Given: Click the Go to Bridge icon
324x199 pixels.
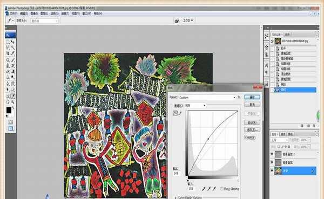Looking at the screenshot, I should (x=177, y=20).
